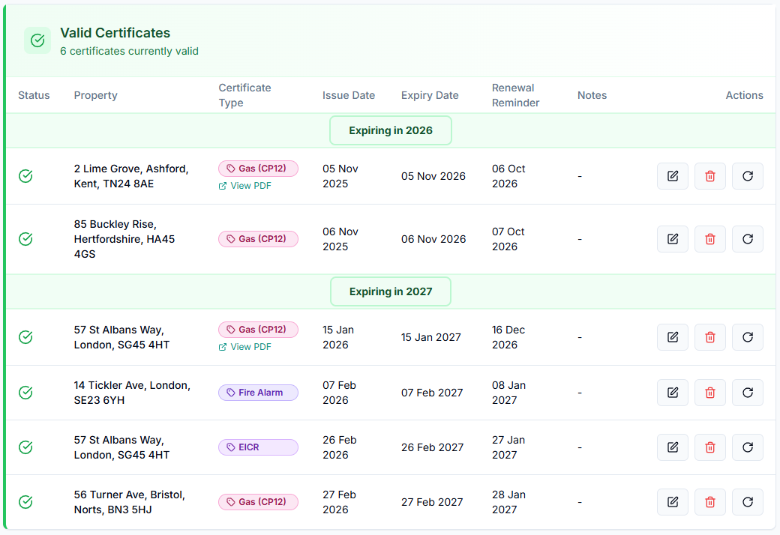This screenshot has height=535, width=780.
Task: Click the Expiring in 2026 group label
Action: coord(391,130)
